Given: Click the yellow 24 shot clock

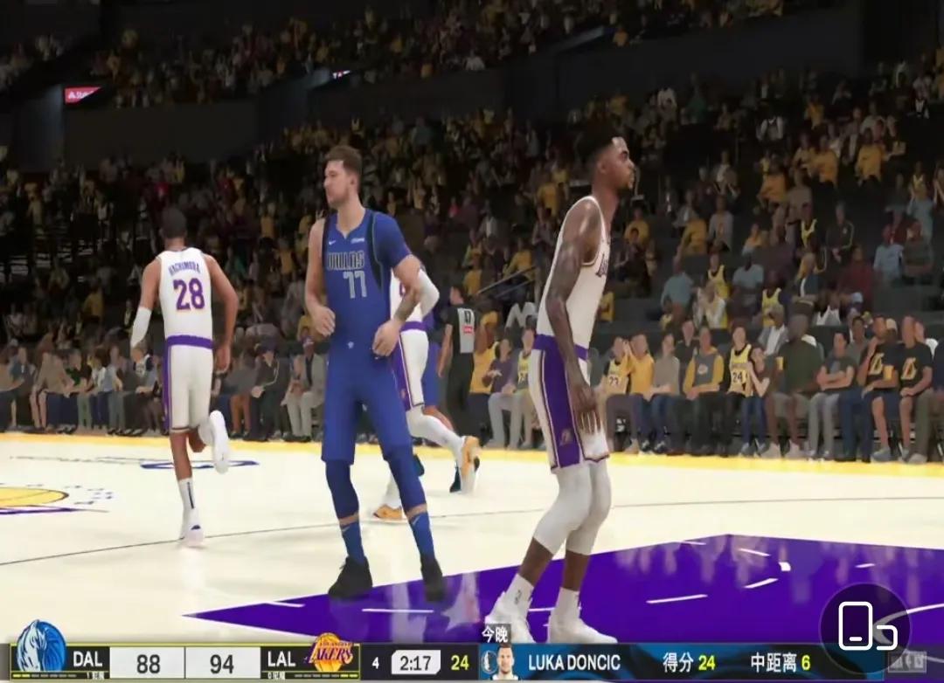Looking at the screenshot, I should click(x=460, y=663).
